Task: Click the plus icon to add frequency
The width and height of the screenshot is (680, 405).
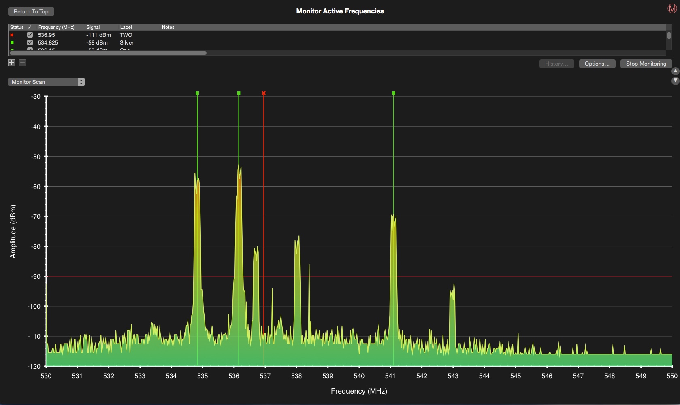Action: click(12, 63)
